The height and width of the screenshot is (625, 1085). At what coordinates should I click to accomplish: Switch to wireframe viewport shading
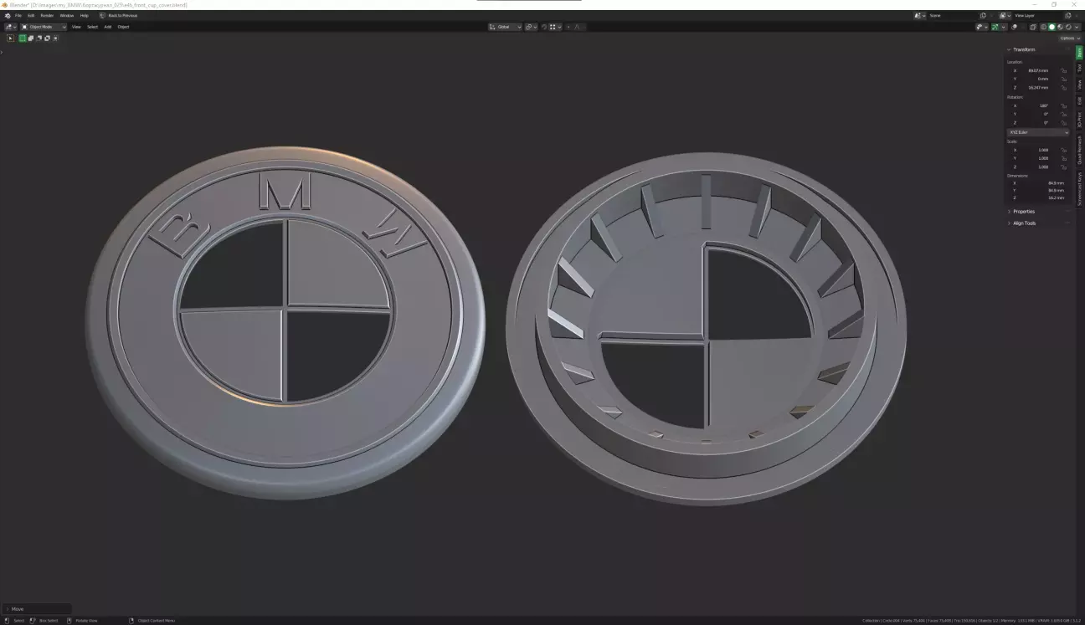coord(1044,27)
